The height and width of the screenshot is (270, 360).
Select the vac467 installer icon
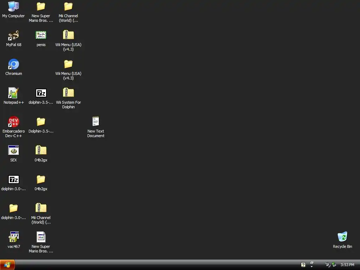tap(14, 237)
